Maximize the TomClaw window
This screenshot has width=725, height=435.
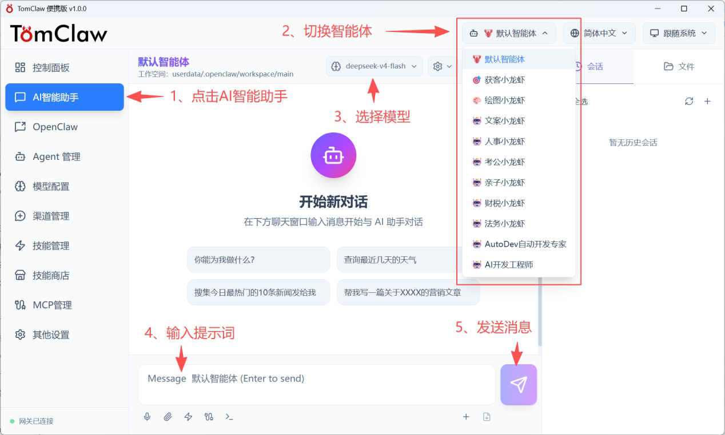tap(684, 9)
